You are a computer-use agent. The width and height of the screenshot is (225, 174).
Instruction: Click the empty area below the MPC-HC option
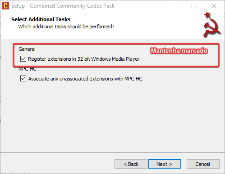112,117
